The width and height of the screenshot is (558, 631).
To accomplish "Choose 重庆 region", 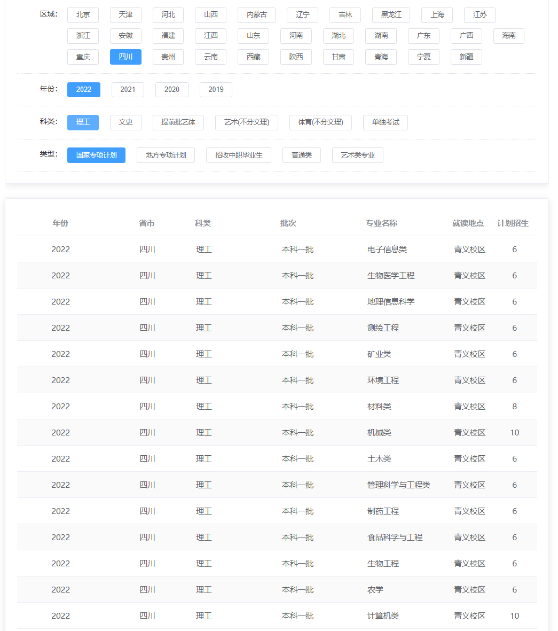I will coord(83,57).
